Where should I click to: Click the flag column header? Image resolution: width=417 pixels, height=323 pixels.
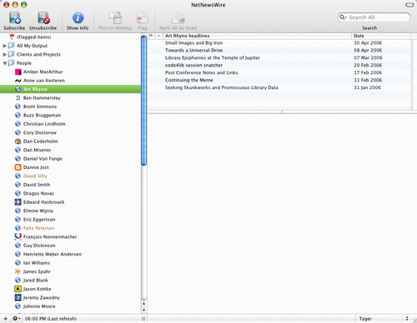pos(151,36)
